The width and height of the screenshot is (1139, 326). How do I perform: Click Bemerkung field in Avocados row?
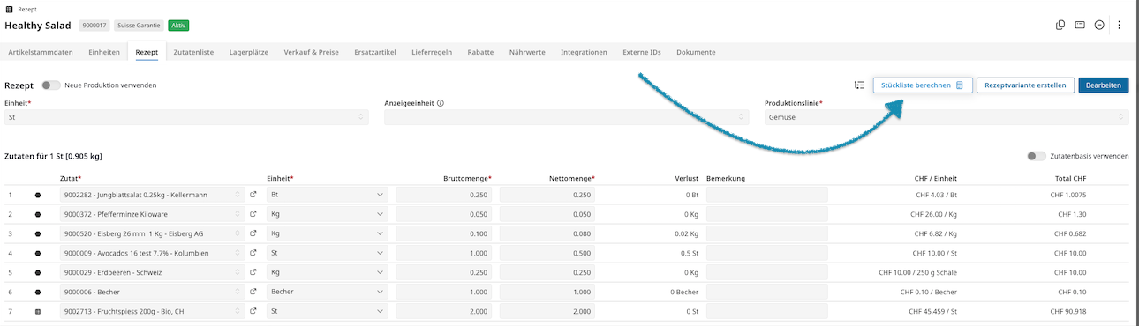(767, 253)
